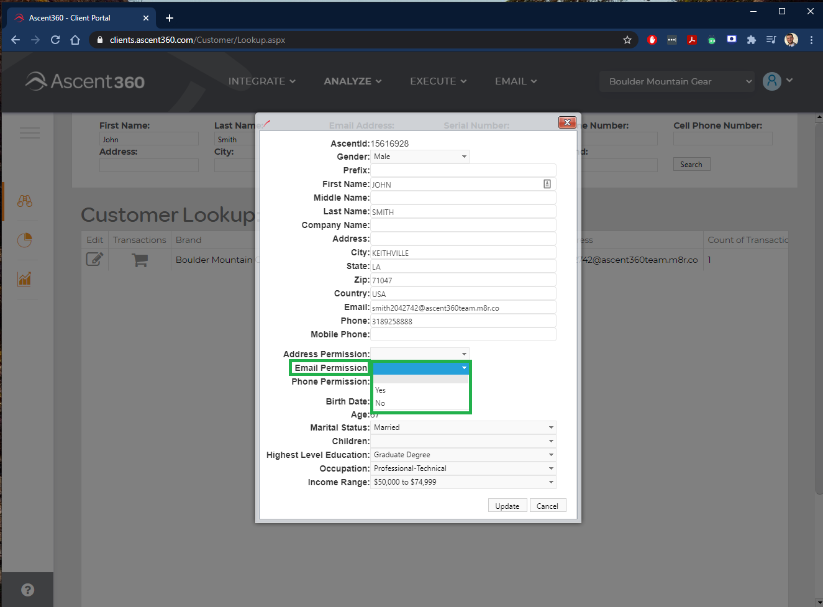823x607 pixels.
Task: Click the search First Name field with John
Action: coord(149,139)
